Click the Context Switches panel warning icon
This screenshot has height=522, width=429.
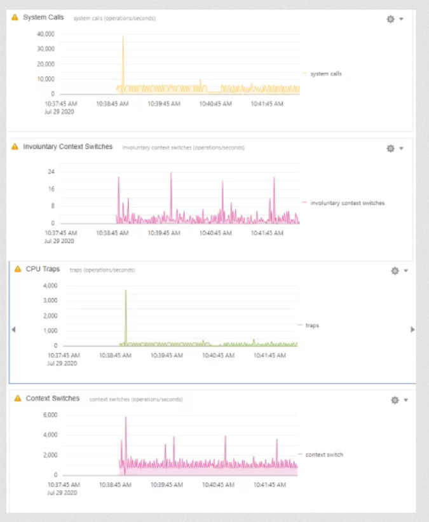coord(18,399)
